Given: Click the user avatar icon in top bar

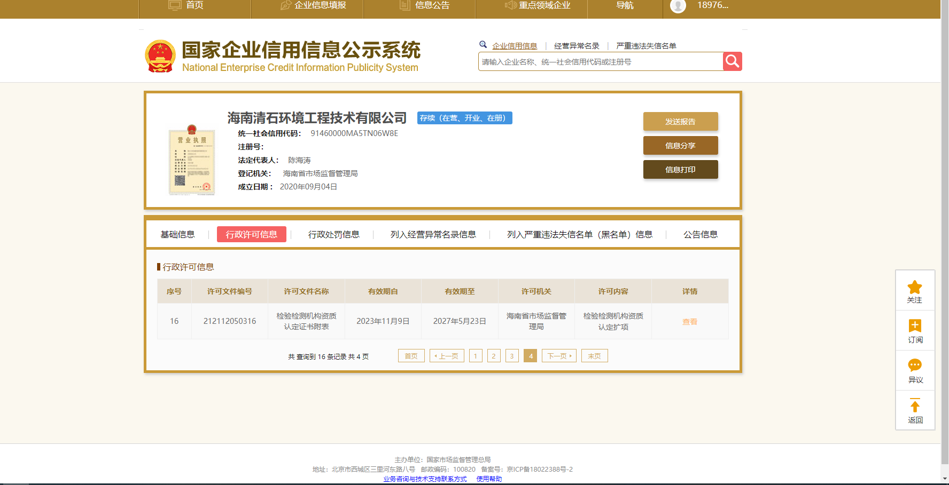Looking at the screenshot, I should 678,6.
